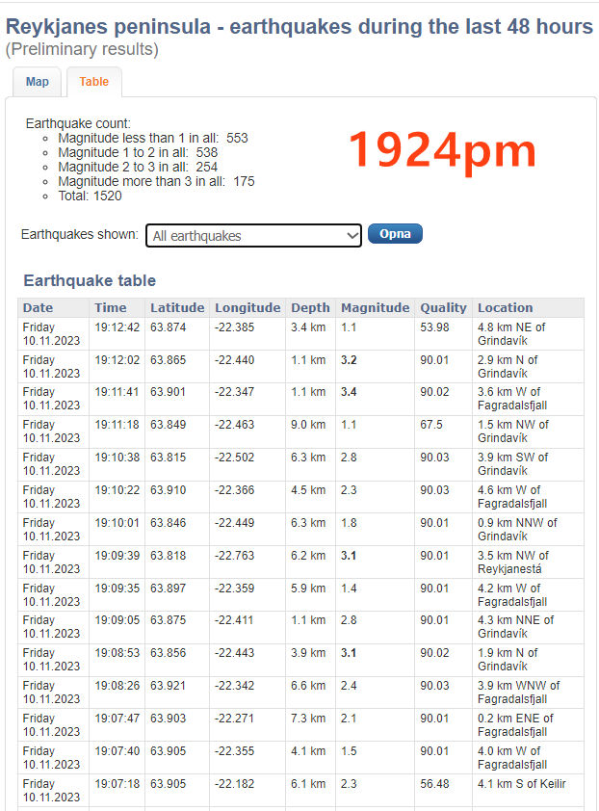Screen dimensions: 599x811
Task: Click the Reykjanes peninsula page heading
Action: (x=299, y=26)
